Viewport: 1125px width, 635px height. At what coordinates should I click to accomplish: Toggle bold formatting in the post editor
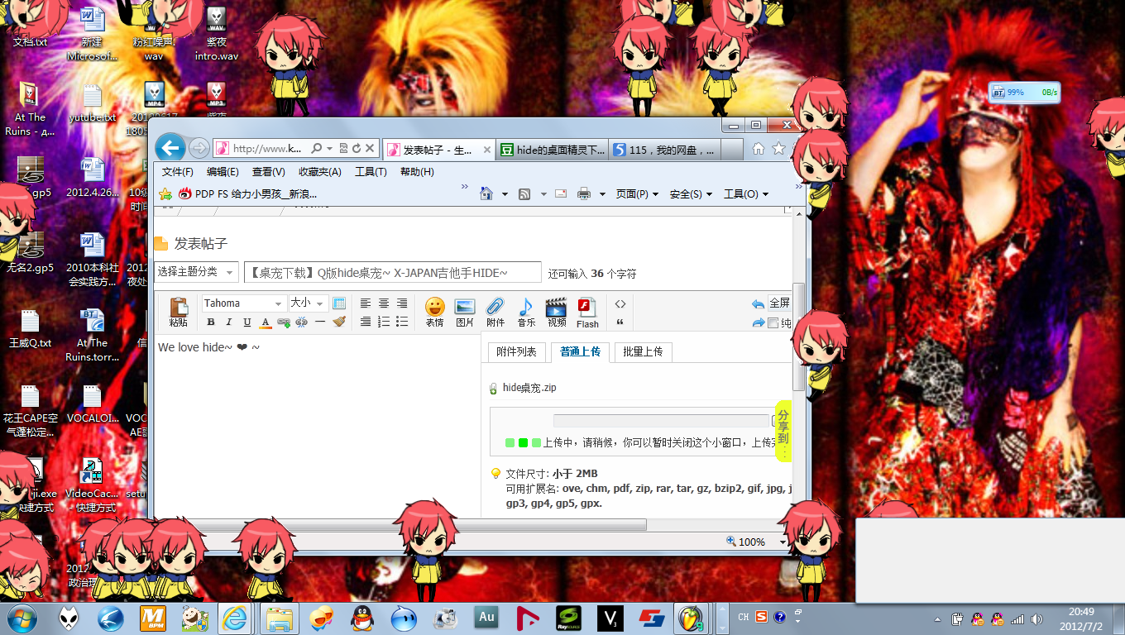point(211,322)
